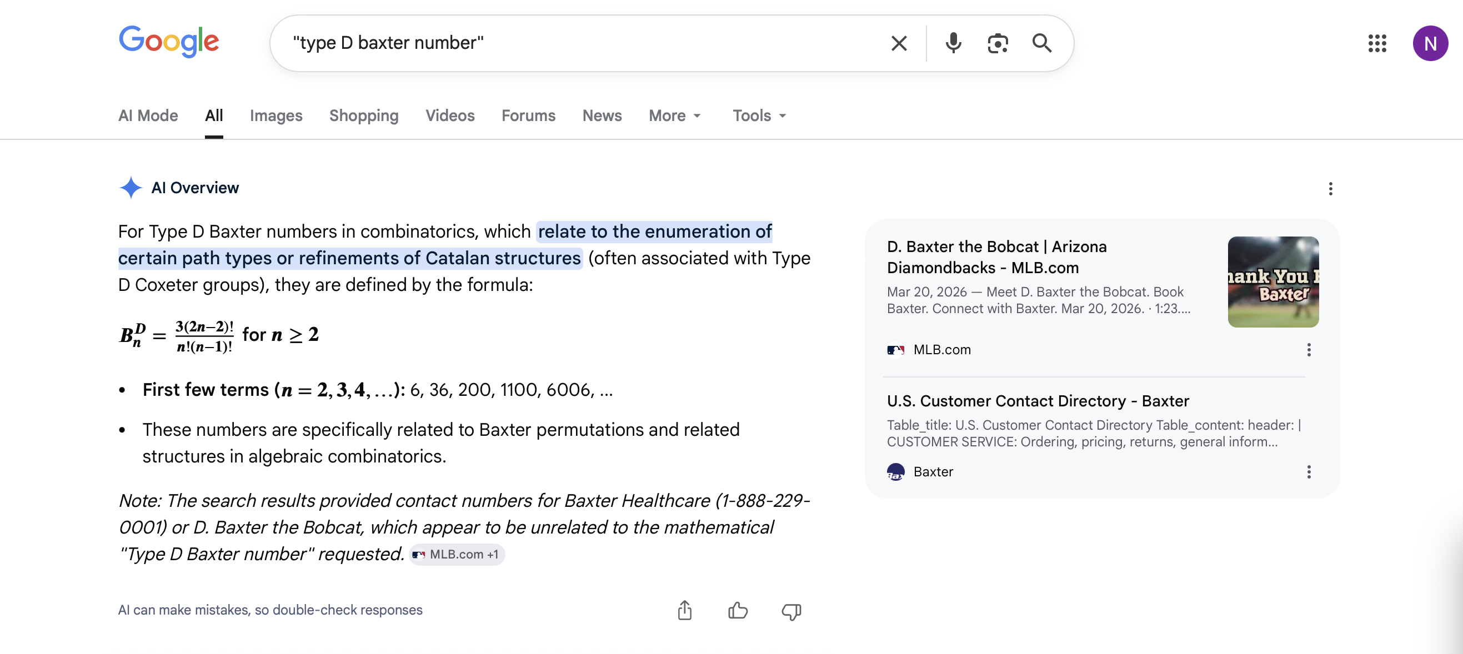Image resolution: width=1463 pixels, height=654 pixels.
Task: Switch to Images tab
Action: (276, 115)
